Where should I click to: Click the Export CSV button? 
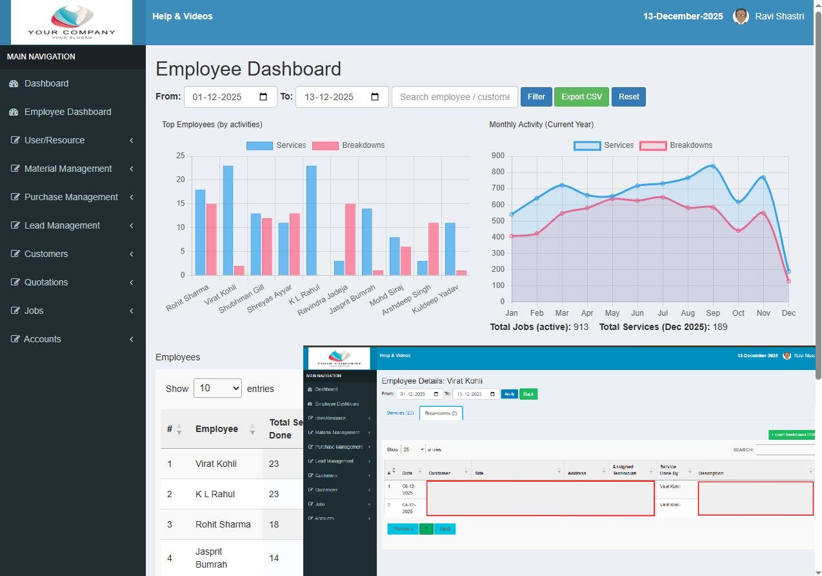pyautogui.click(x=581, y=97)
